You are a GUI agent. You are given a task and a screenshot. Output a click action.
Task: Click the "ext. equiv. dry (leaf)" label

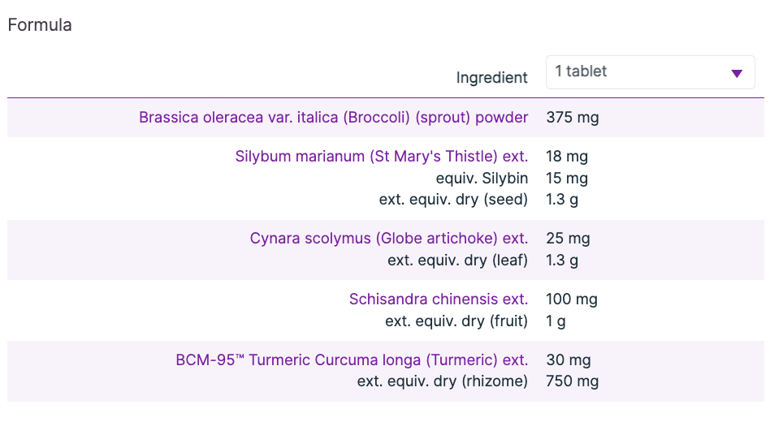[457, 261]
